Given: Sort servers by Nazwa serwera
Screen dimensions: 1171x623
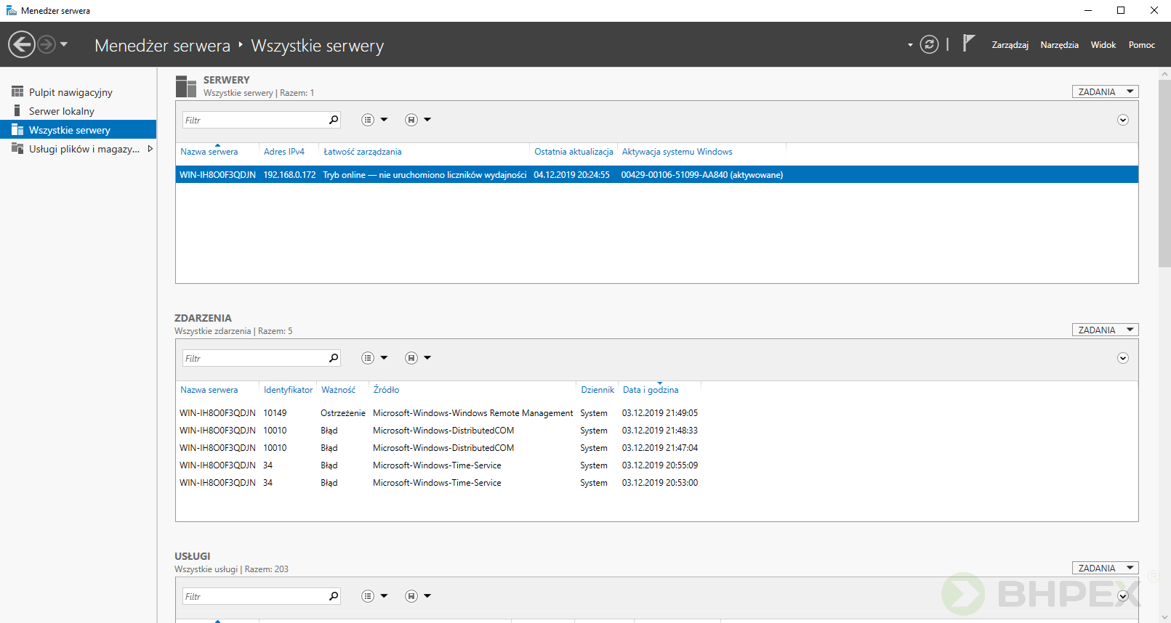Looking at the screenshot, I should (x=209, y=152).
